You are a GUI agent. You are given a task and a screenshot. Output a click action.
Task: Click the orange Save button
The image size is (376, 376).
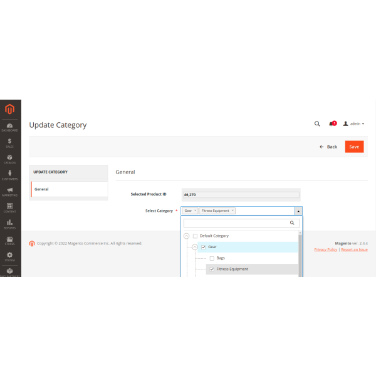point(354,147)
